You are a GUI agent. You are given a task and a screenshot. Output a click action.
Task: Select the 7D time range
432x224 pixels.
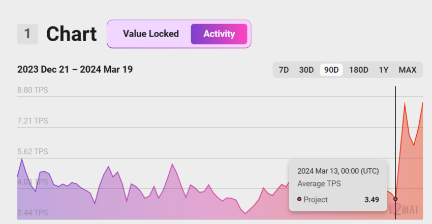tap(284, 70)
